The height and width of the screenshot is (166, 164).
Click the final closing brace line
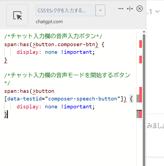click(x=6, y=114)
